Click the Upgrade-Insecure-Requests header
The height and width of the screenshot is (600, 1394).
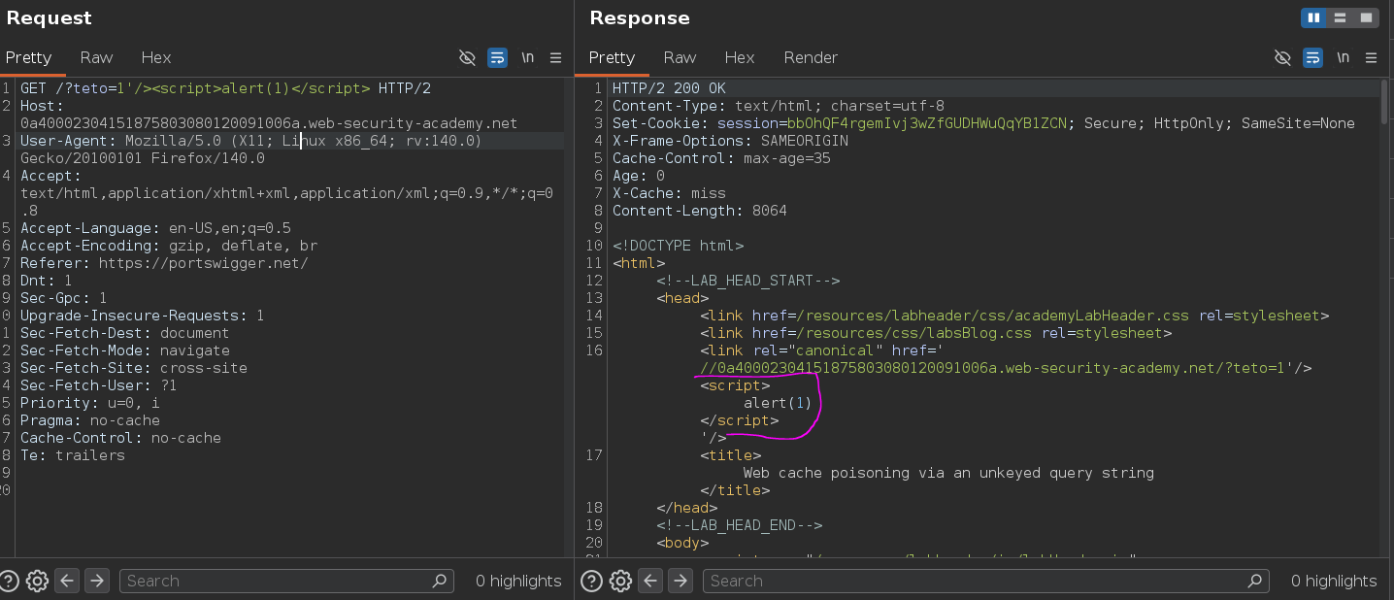click(143, 316)
